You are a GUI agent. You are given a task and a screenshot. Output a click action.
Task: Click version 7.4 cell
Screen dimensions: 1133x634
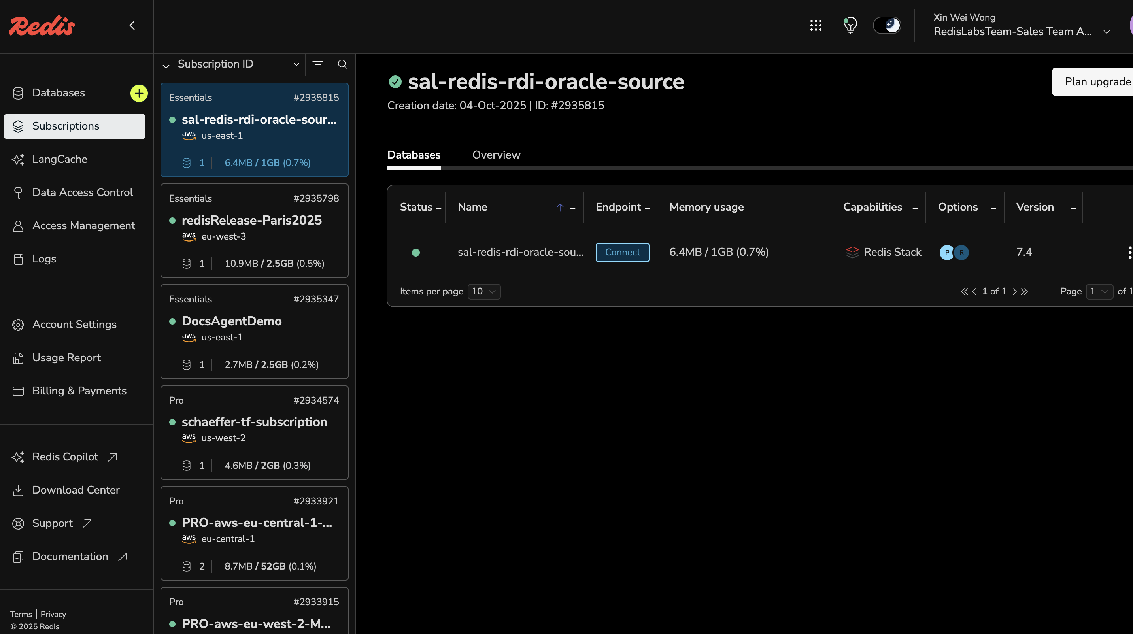[x=1024, y=252]
